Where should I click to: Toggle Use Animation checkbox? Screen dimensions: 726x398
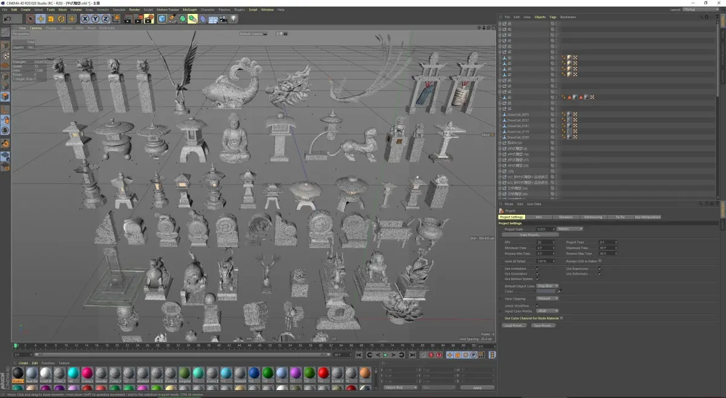(537, 269)
